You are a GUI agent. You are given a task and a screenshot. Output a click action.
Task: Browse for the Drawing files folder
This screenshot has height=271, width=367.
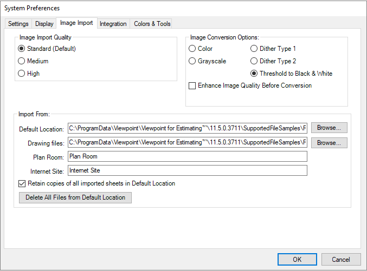(x=329, y=143)
